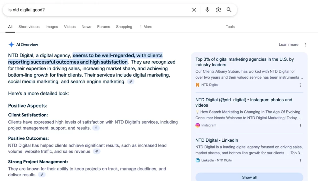Switch to the Short videos tab
The width and height of the screenshot is (318, 181).
pos(29,27)
